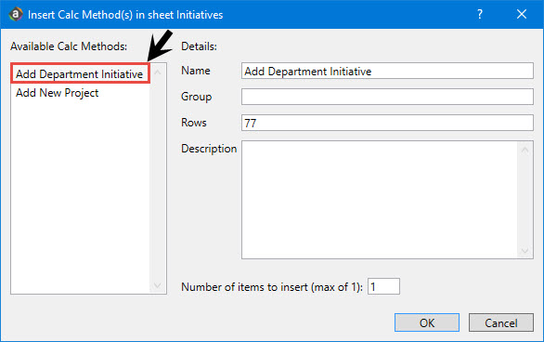This screenshot has height=342, width=544.
Task: Click the Number of items to insert box
Action: (383, 286)
